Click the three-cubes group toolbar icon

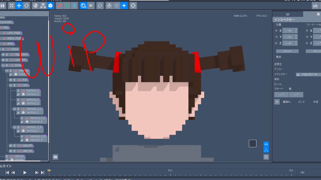[x=43, y=5]
